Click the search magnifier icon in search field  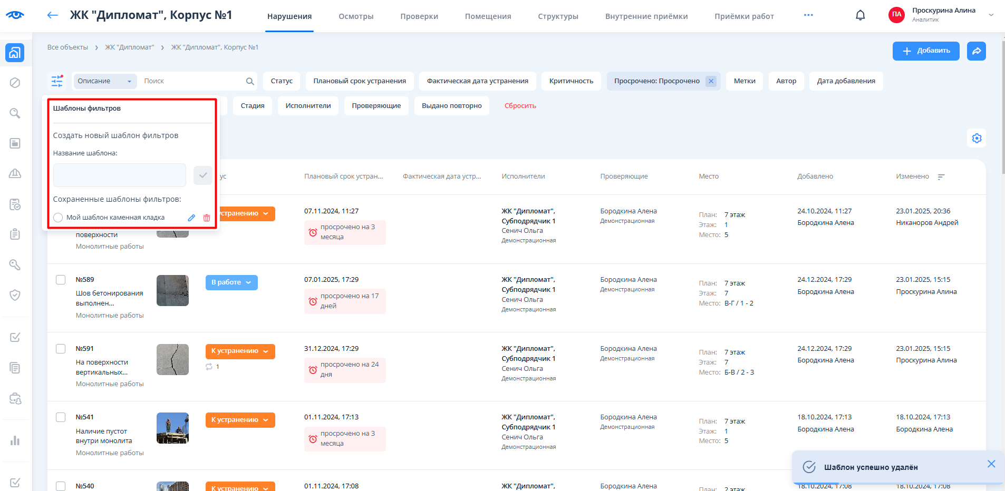(x=250, y=81)
